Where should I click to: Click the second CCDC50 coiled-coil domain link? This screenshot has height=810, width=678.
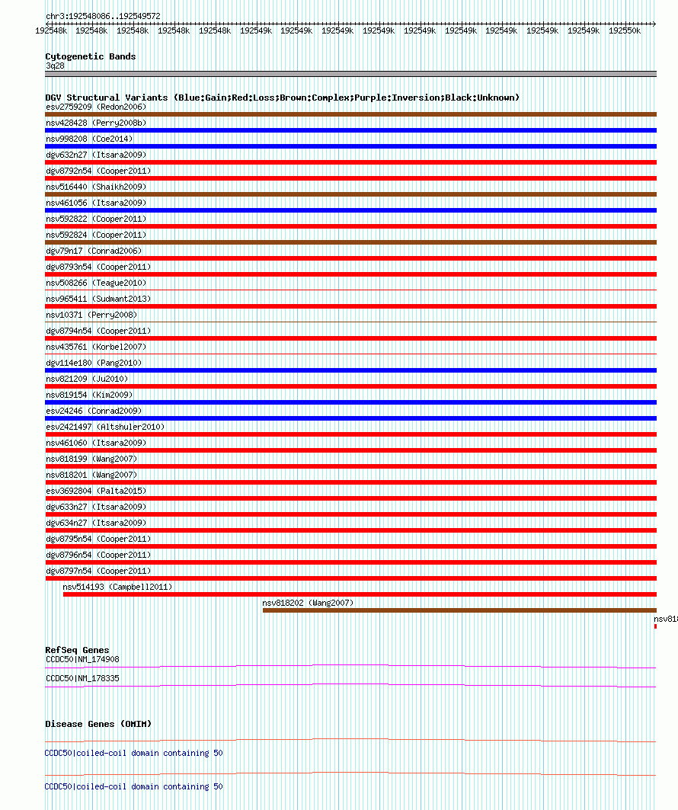pos(134,786)
